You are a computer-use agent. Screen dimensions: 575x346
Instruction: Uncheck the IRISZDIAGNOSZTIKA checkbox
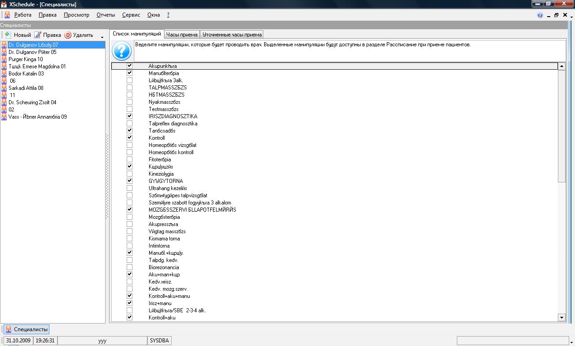pyautogui.click(x=129, y=116)
